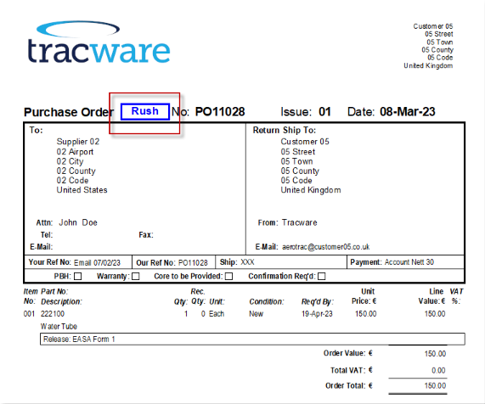The height and width of the screenshot is (404, 485).
Task: Click the Supplier 02 address line
Action: (x=78, y=142)
